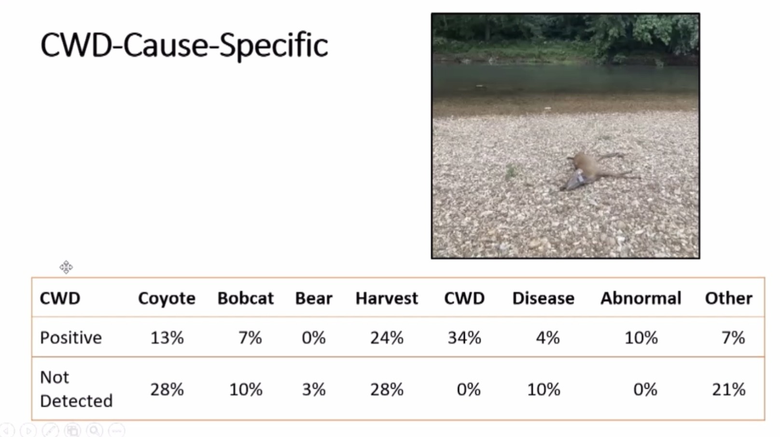This screenshot has height=437, width=780.
Task: Activate the zoom magnifier icon
Action: click(x=95, y=430)
